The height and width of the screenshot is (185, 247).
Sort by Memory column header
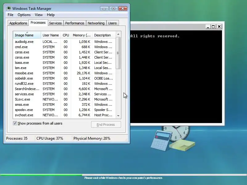pos(82,35)
